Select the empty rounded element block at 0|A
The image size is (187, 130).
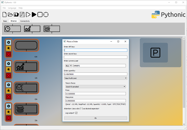tap(26, 45)
